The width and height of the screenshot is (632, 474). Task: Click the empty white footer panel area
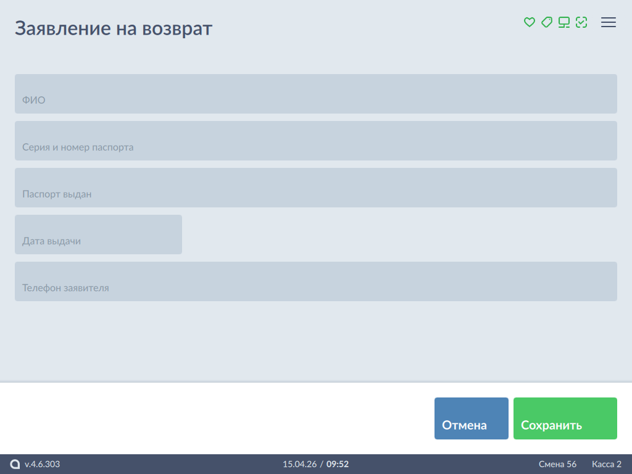(x=216, y=418)
